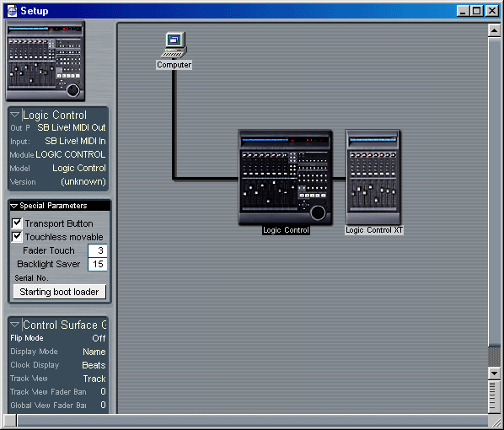Collapse the Special Parameters section triangle
504x430 pixels.
click(x=13, y=206)
